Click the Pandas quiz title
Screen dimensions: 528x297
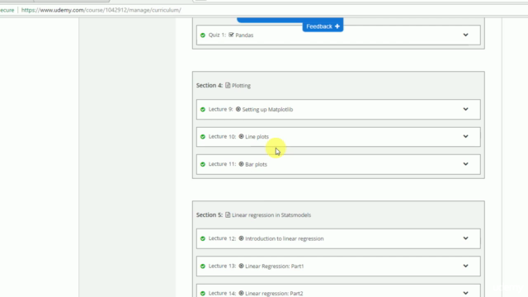click(244, 35)
